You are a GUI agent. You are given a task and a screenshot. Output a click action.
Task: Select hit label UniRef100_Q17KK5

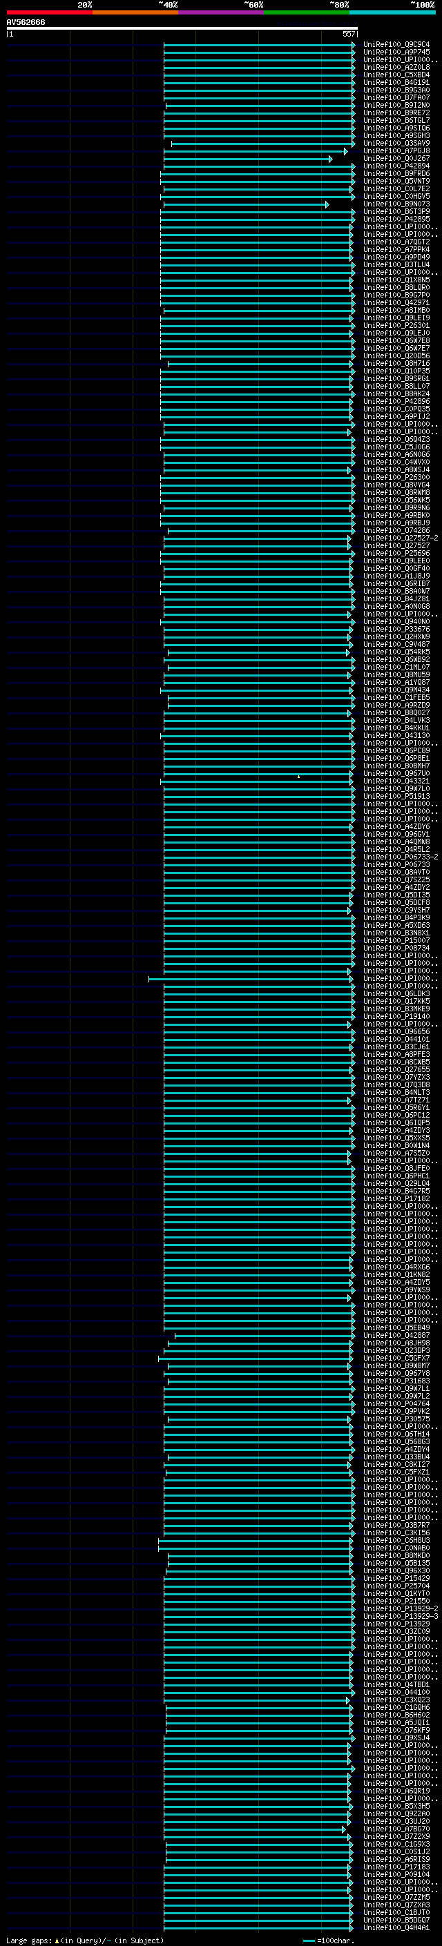tap(396, 1001)
